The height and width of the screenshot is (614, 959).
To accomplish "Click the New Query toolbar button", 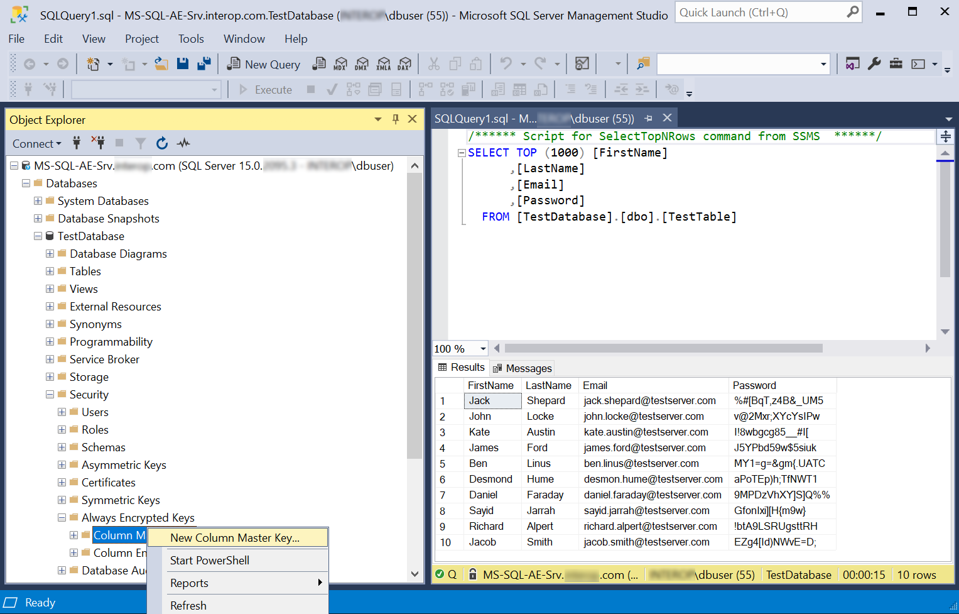I will tap(264, 64).
